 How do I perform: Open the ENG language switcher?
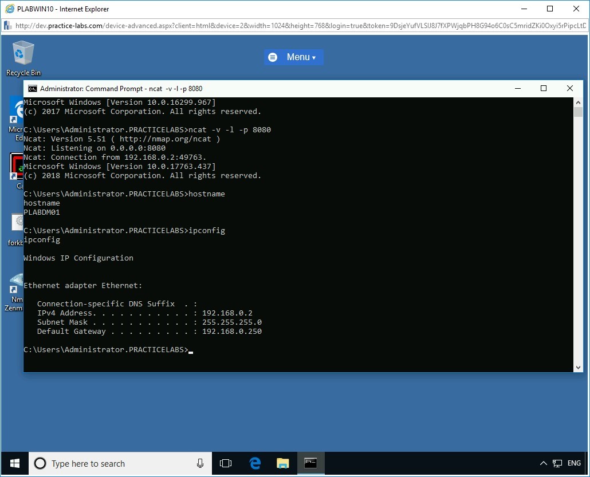pyautogui.click(x=574, y=463)
